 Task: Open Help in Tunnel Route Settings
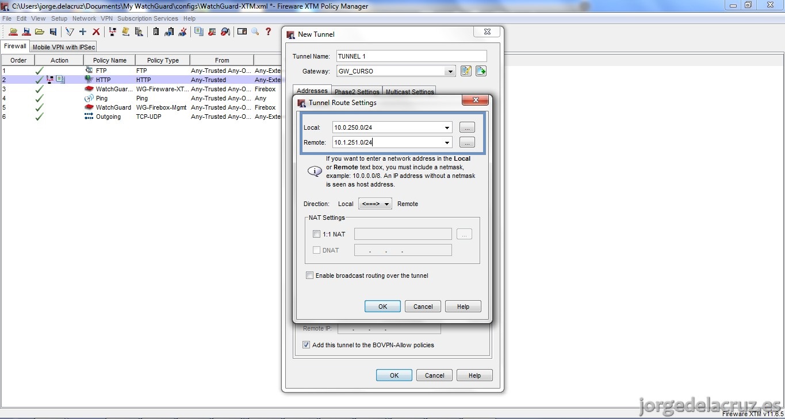(x=463, y=307)
